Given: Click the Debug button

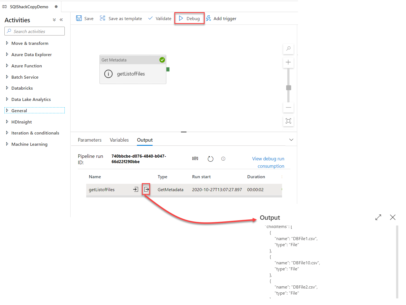Looking at the screenshot, I should pyautogui.click(x=189, y=18).
